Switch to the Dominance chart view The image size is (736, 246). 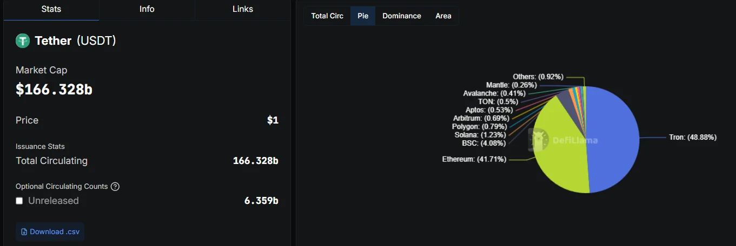pyautogui.click(x=402, y=16)
